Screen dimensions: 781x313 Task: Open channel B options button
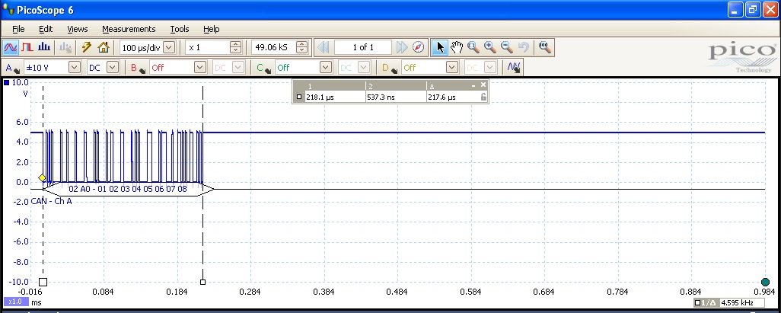click(138, 68)
